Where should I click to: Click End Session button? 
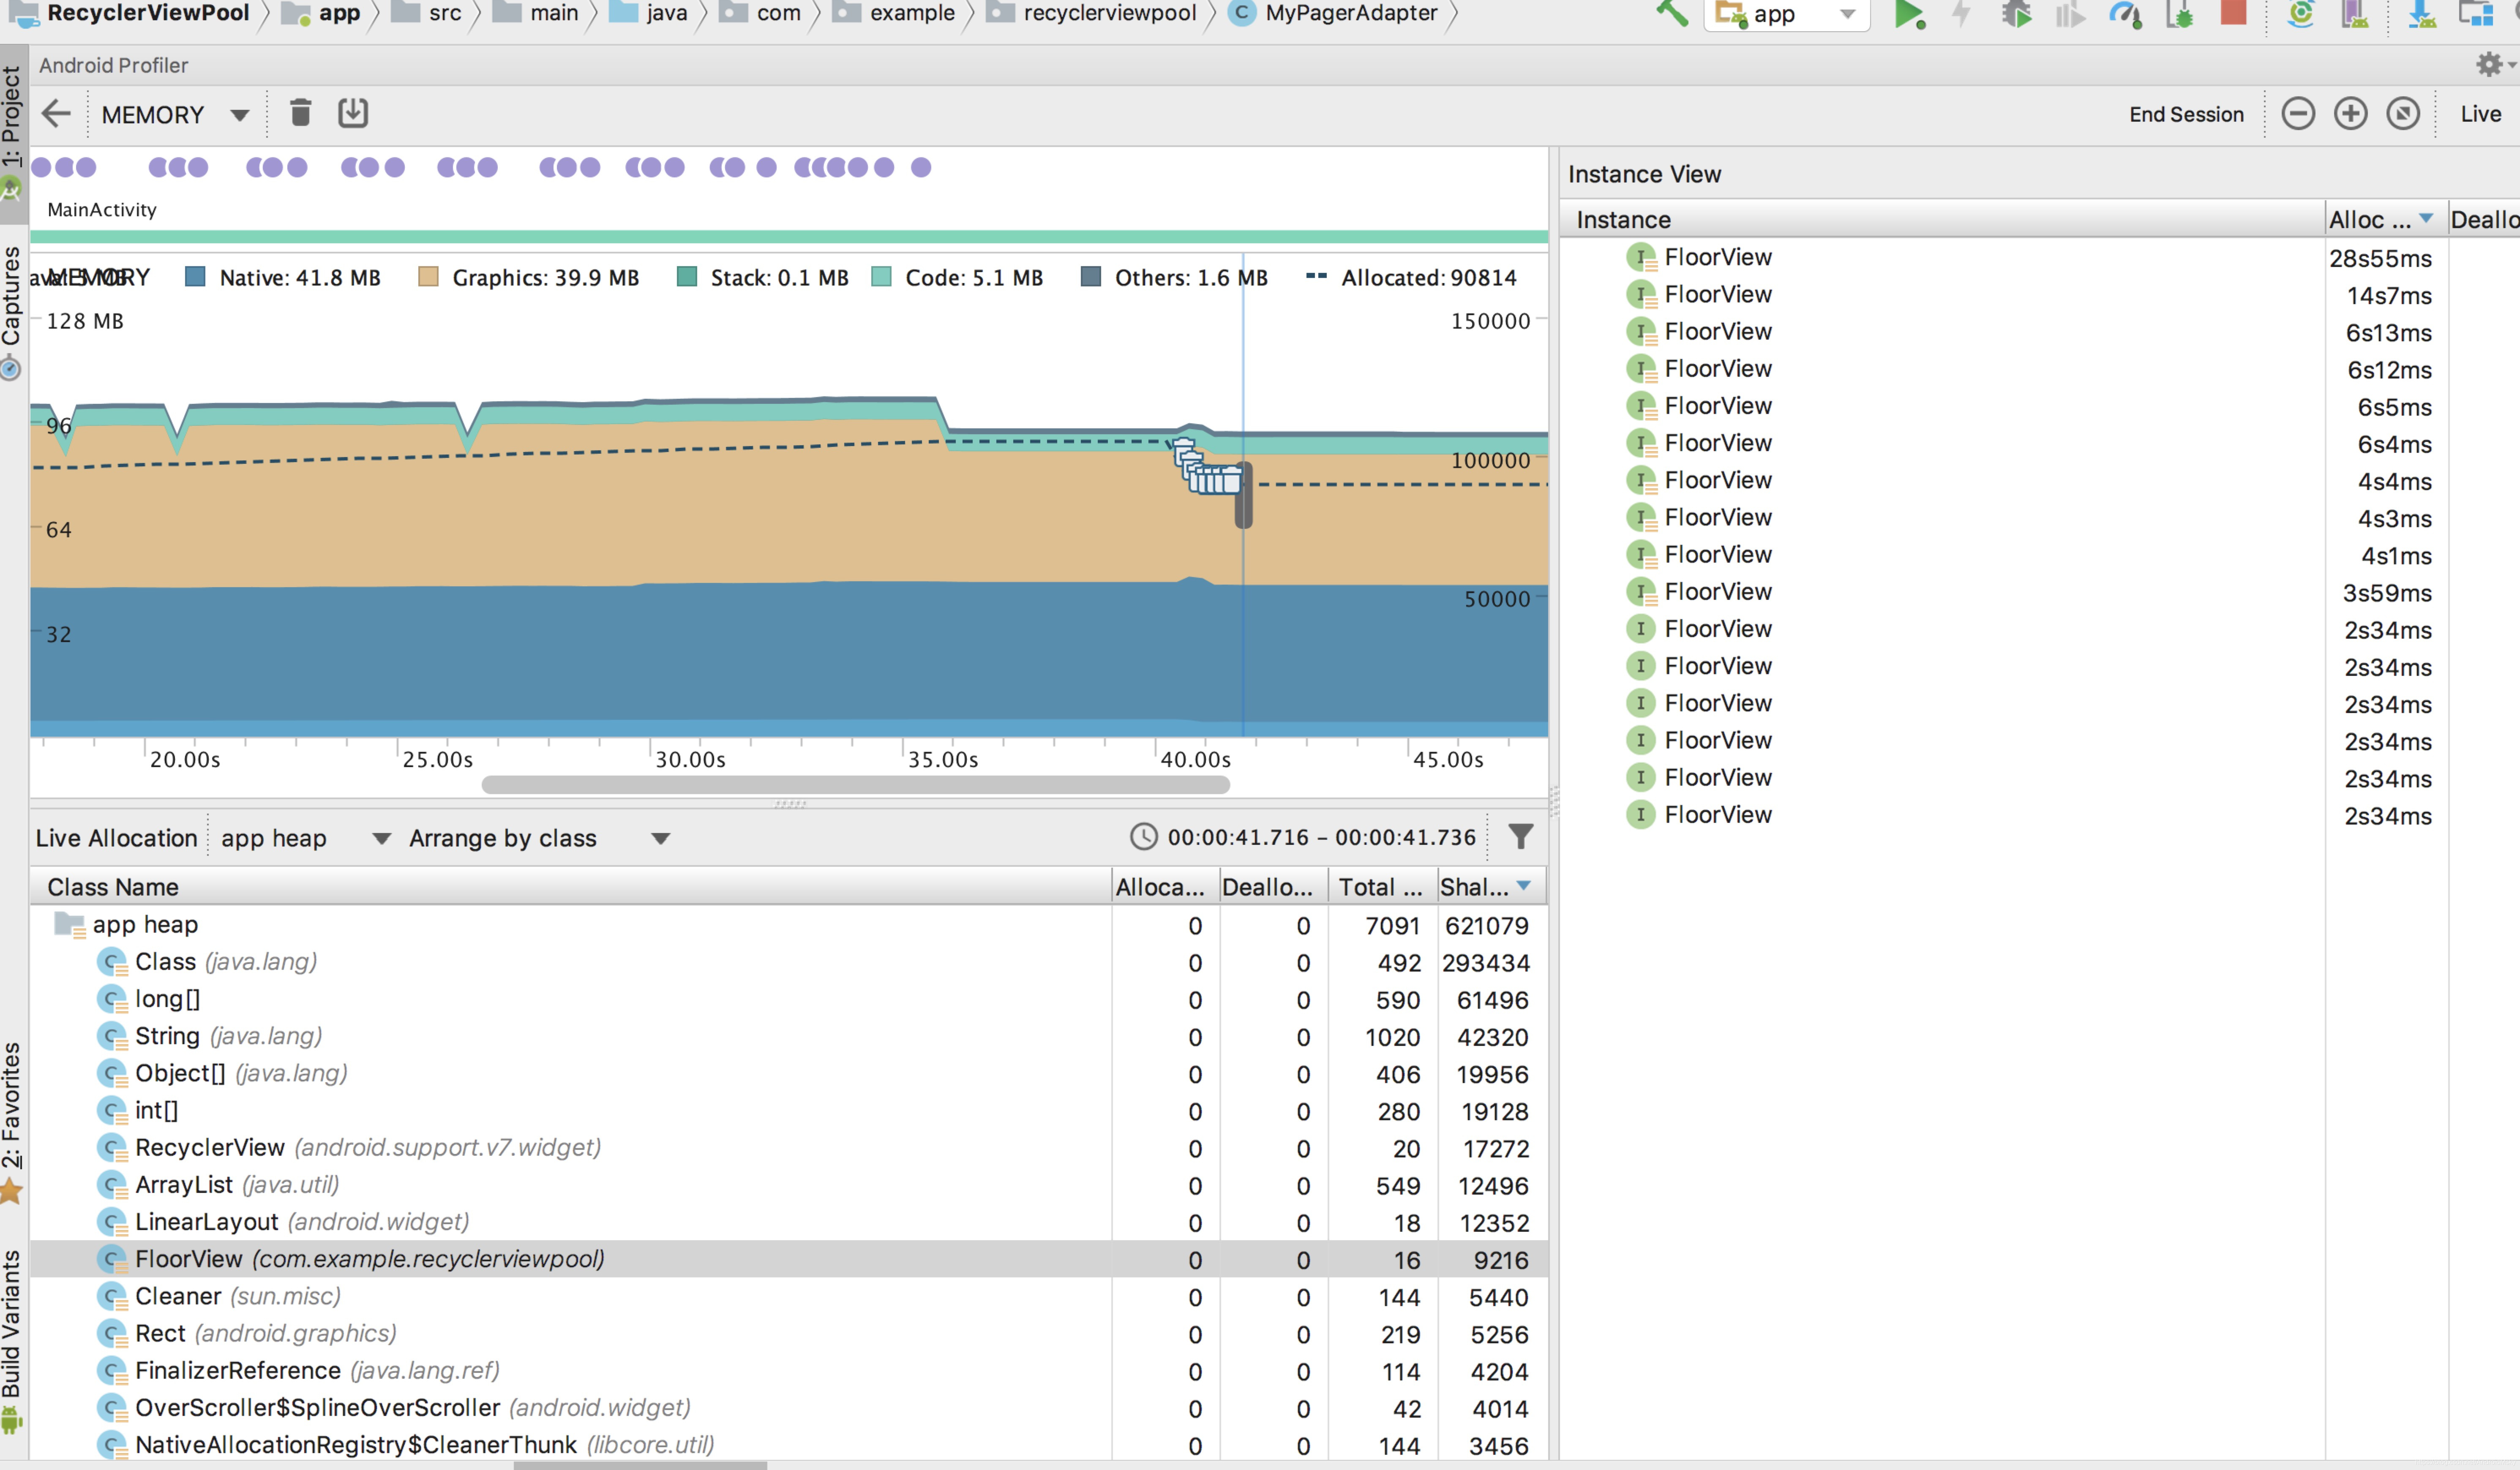coord(2186,114)
